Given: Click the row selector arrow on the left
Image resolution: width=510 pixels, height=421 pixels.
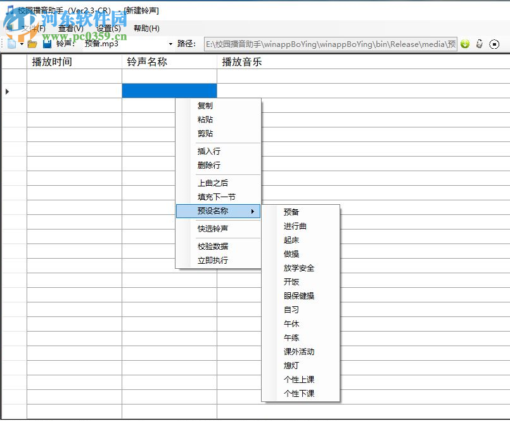Looking at the screenshot, I should coord(7,91).
